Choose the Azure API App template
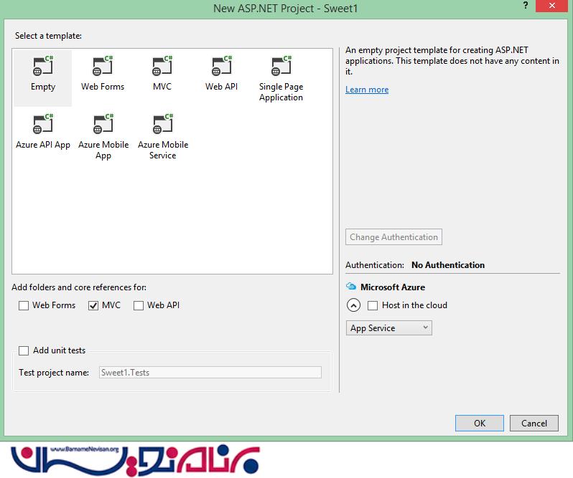 pos(43,125)
